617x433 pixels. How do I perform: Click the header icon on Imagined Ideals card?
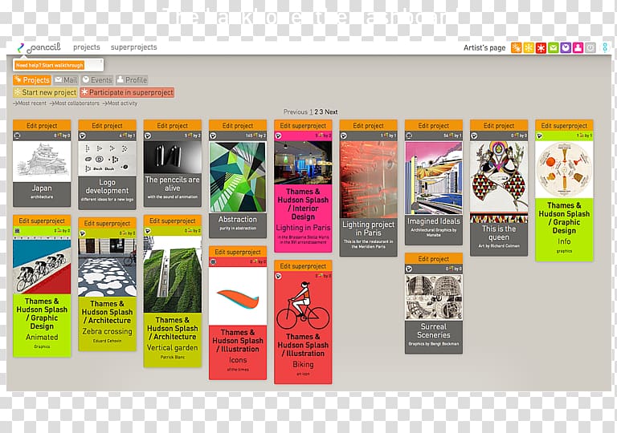pyautogui.click(x=409, y=136)
